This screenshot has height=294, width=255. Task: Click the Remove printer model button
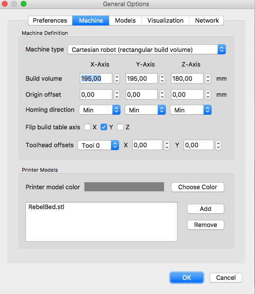pos(205,225)
